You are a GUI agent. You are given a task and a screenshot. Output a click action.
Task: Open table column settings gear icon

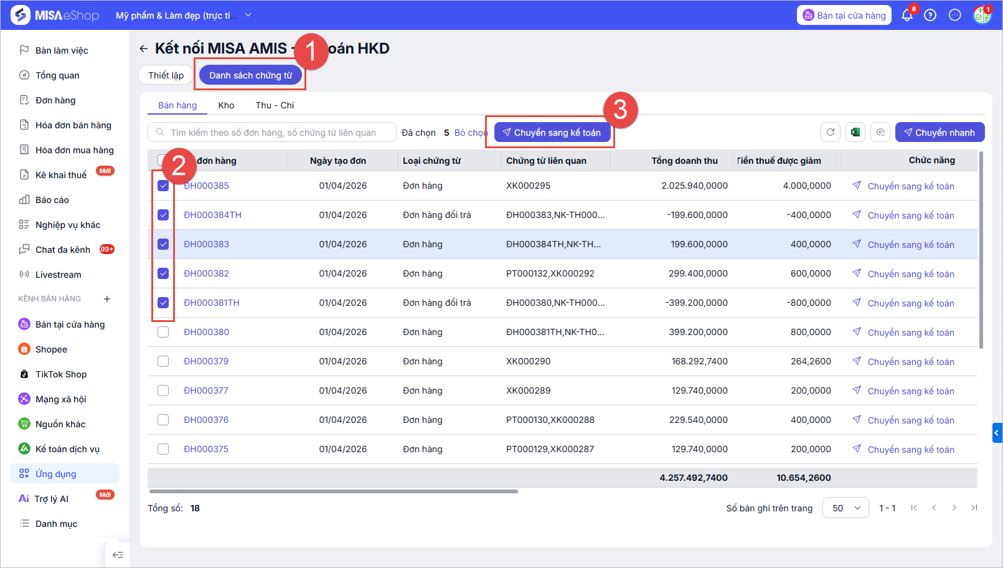(880, 132)
